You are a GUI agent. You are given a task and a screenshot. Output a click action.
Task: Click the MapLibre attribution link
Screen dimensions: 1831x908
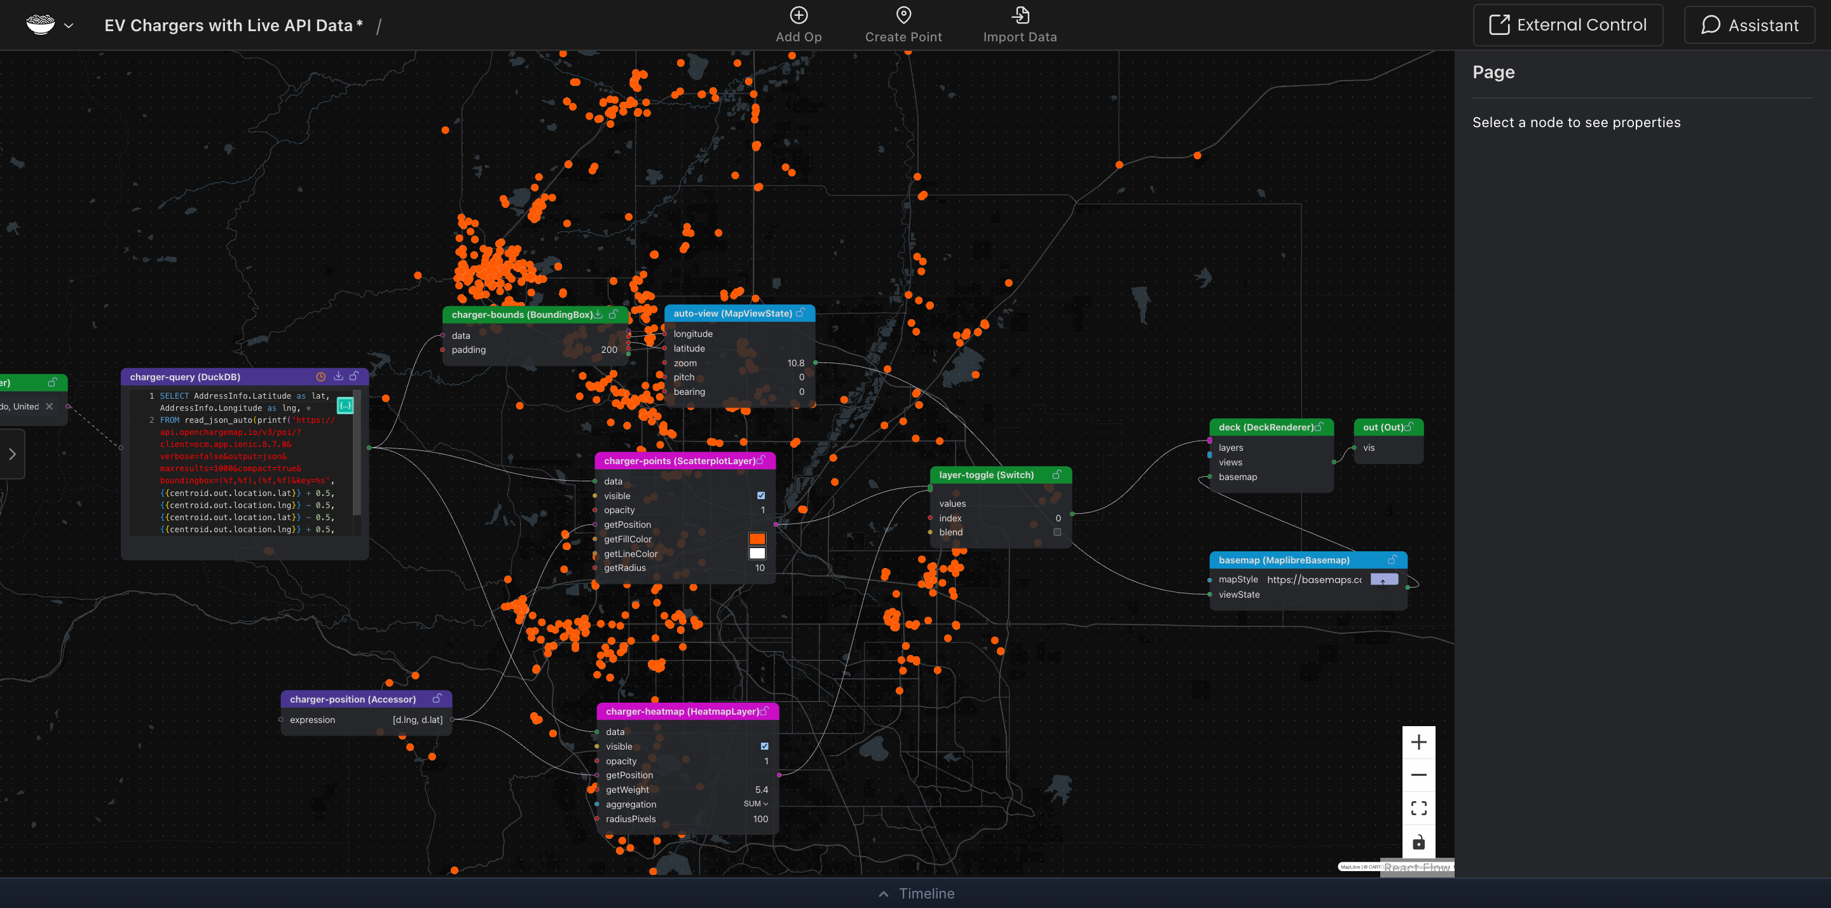[x=1350, y=867]
